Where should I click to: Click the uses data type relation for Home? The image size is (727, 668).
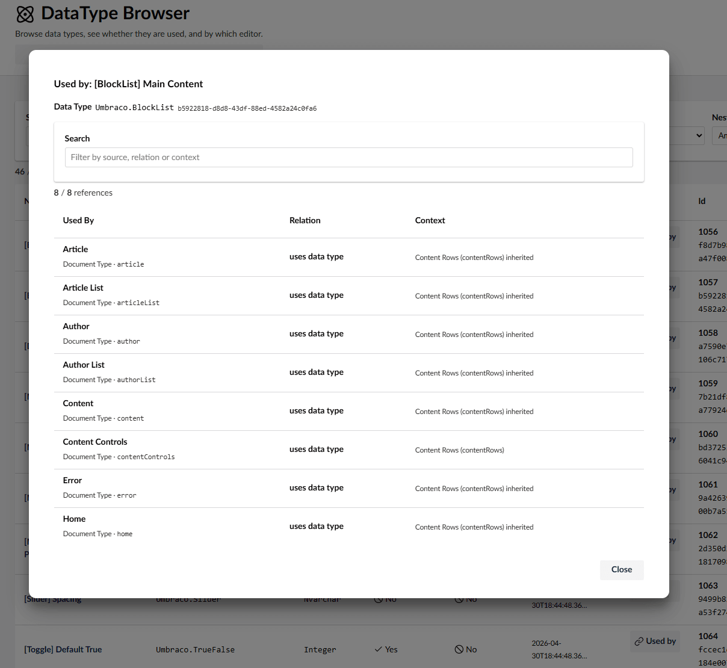[x=316, y=526]
